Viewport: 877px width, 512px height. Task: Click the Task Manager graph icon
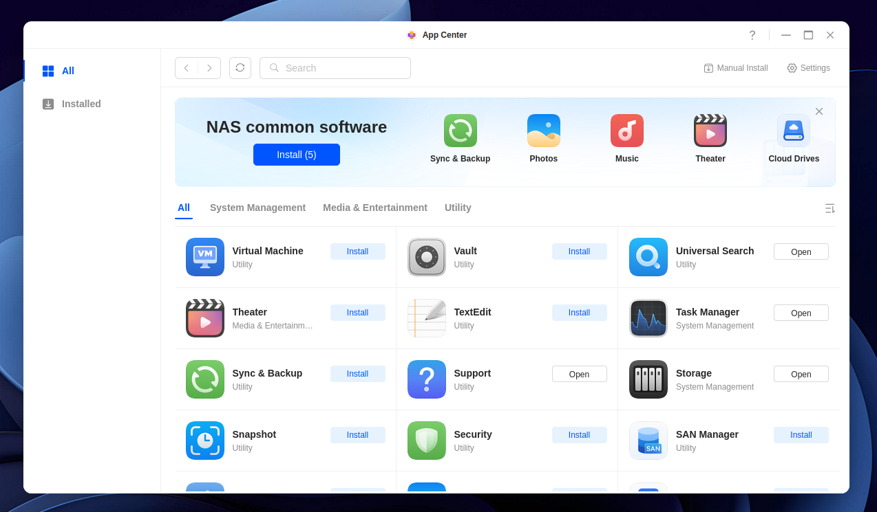(x=648, y=318)
